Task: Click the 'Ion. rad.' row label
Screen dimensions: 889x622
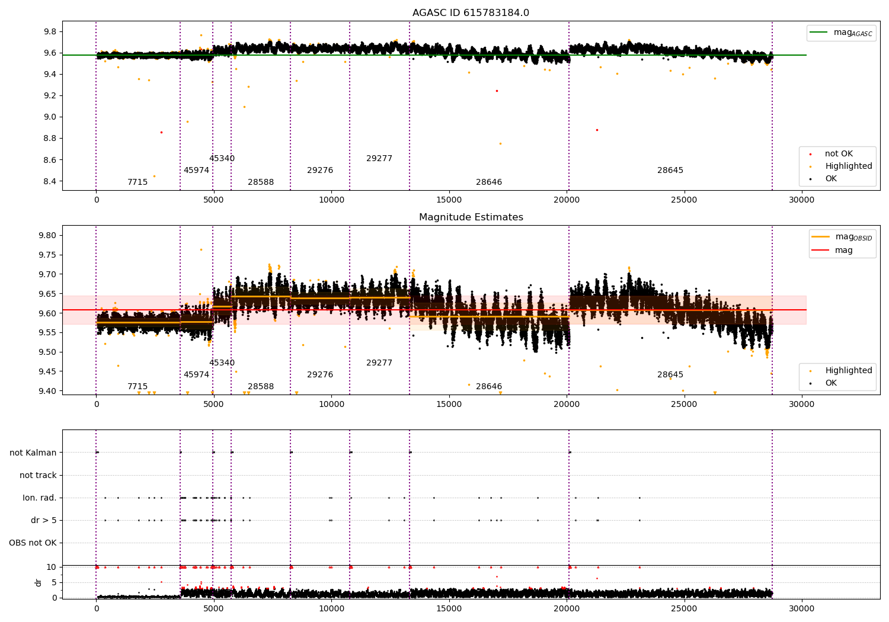Action: point(40,498)
